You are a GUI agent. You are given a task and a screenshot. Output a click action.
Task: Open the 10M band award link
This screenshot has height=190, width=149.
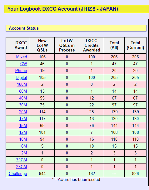(23, 139)
